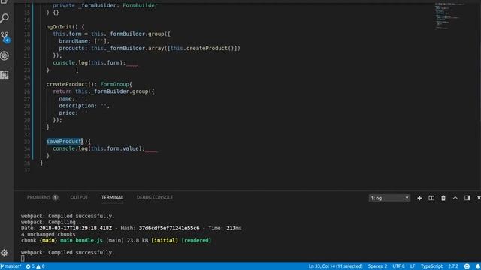Place cursor on 'ngOnInit() {' line
Viewport: 481px width, 270px height.
(x=65, y=27)
